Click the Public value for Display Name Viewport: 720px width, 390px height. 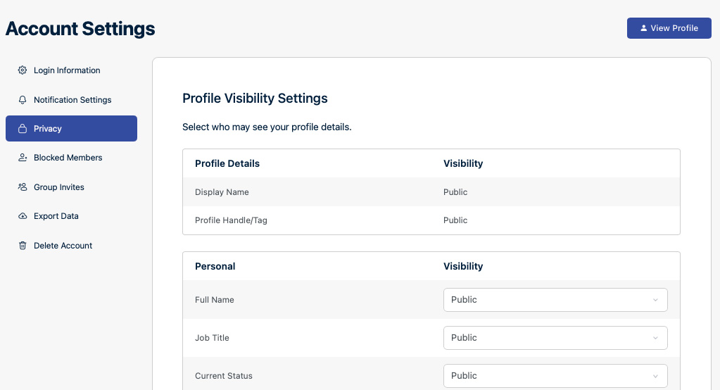coord(455,192)
